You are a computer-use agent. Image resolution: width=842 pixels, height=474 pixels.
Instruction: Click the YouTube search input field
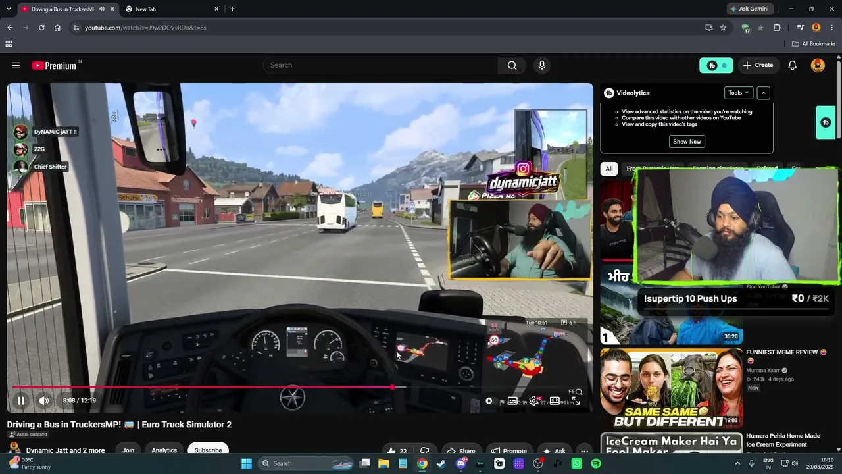tap(381, 65)
